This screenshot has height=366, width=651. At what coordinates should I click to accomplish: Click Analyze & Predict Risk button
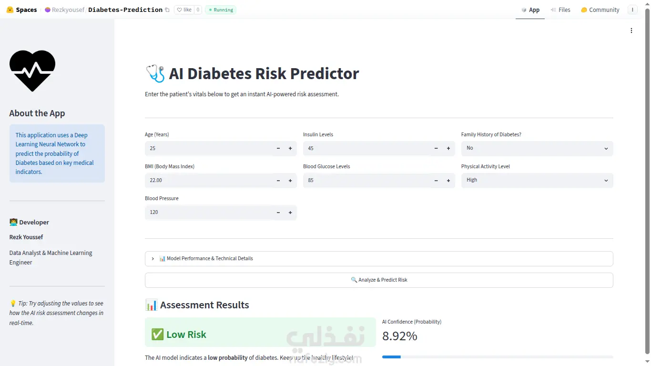pos(379,280)
